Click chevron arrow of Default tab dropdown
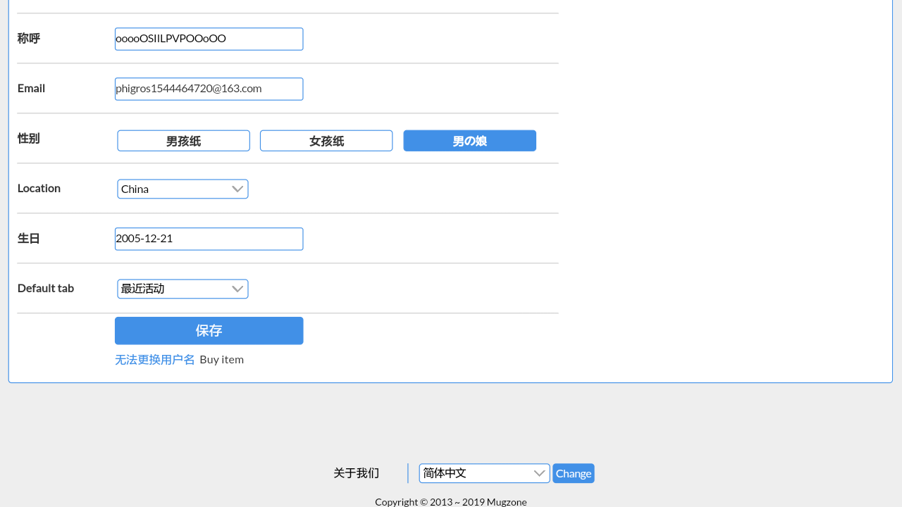The image size is (902, 507). pyautogui.click(x=237, y=289)
